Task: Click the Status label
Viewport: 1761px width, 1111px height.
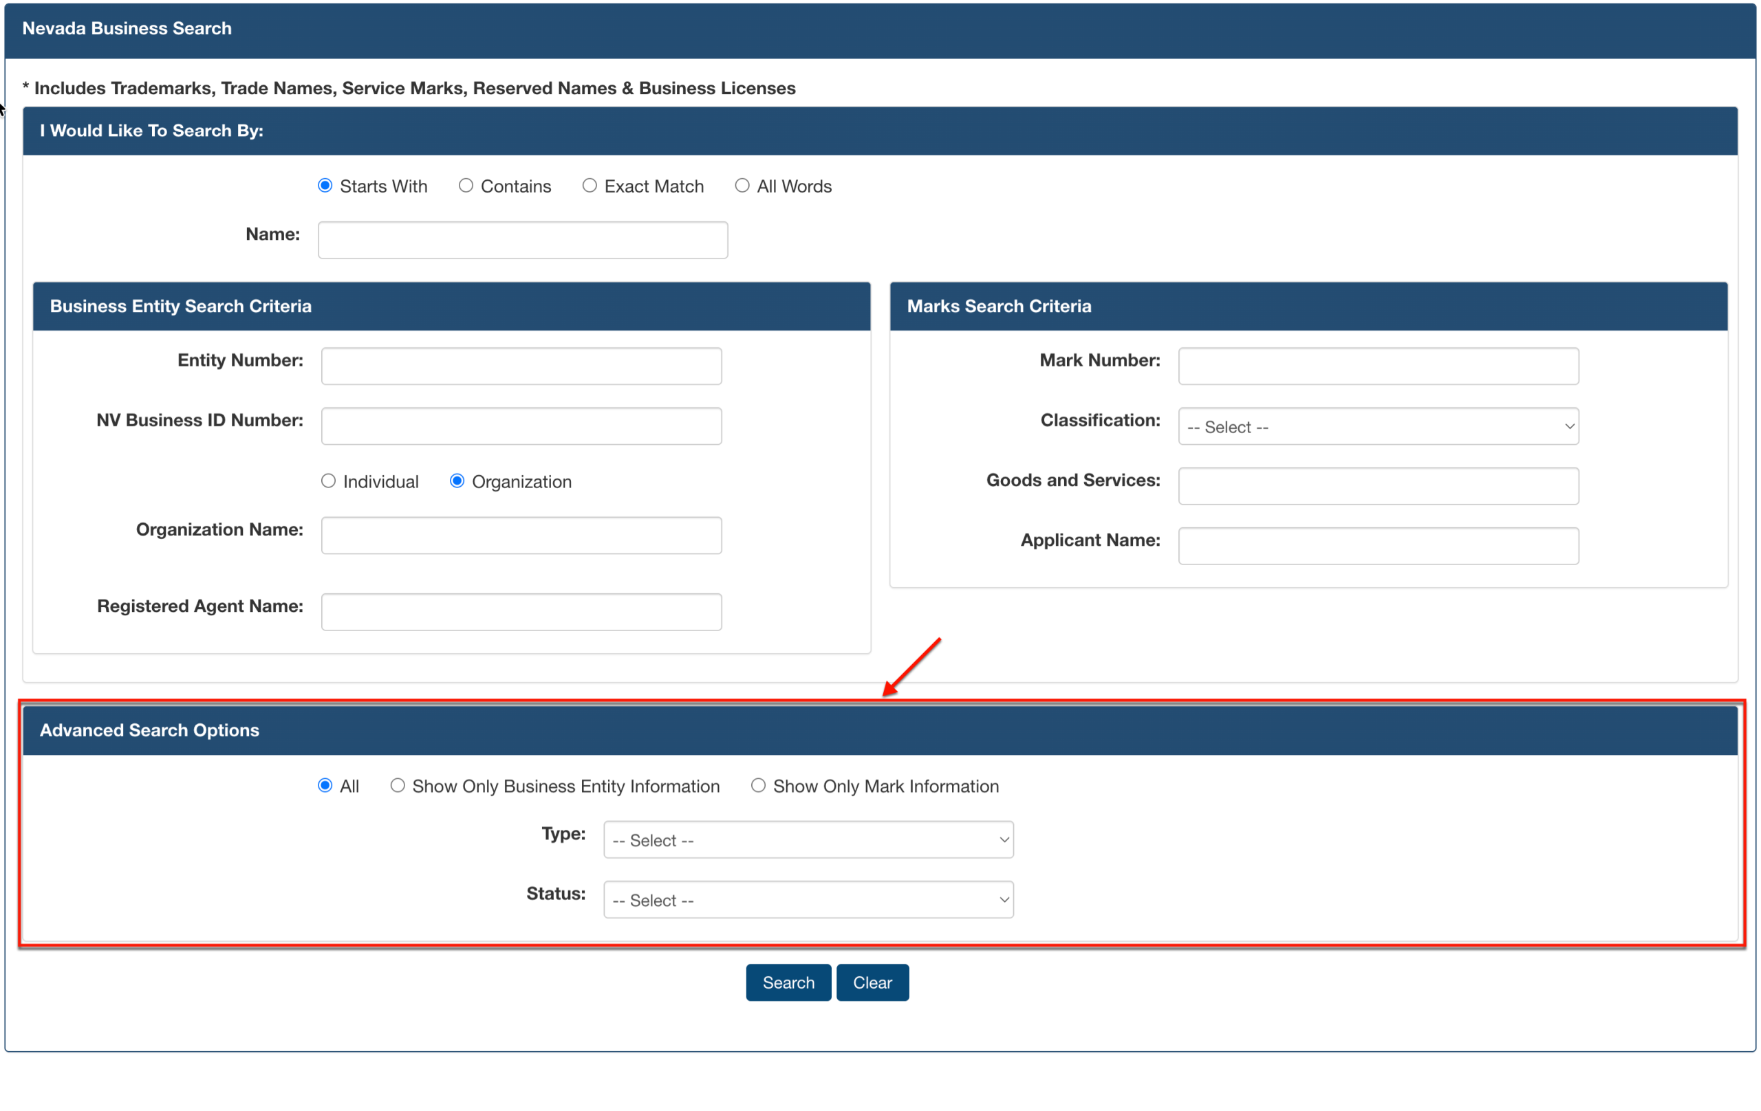Action: pos(556,894)
